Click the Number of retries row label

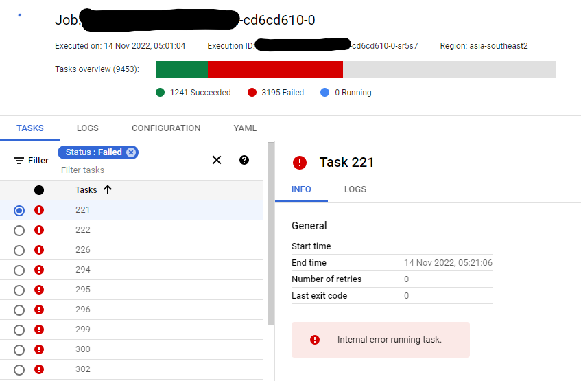[327, 279]
